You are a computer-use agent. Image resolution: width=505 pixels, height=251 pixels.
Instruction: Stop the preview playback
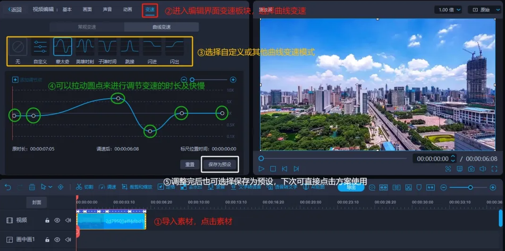tap(273, 168)
